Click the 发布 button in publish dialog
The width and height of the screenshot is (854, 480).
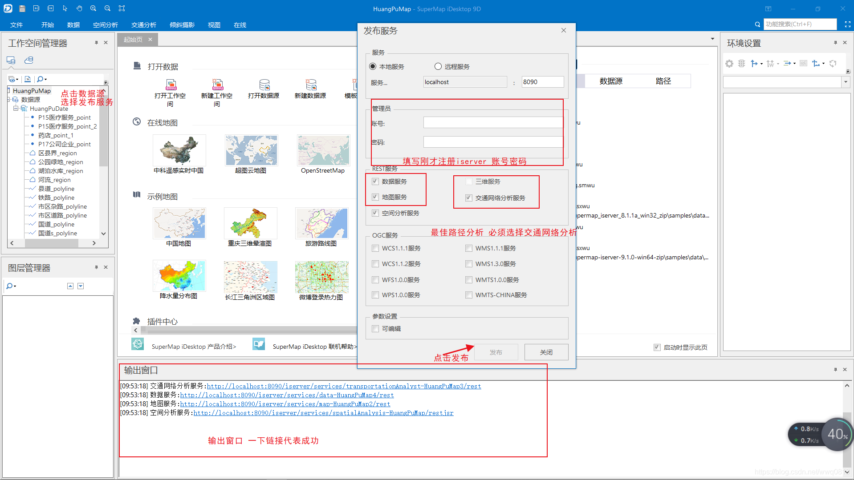pyautogui.click(x=496, y=352)
